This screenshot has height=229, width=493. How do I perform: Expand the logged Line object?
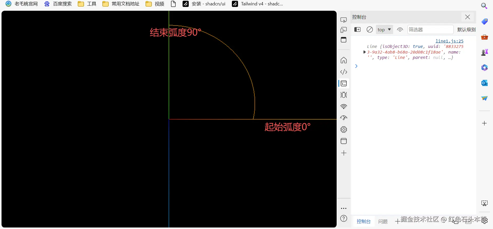point(364,52)
